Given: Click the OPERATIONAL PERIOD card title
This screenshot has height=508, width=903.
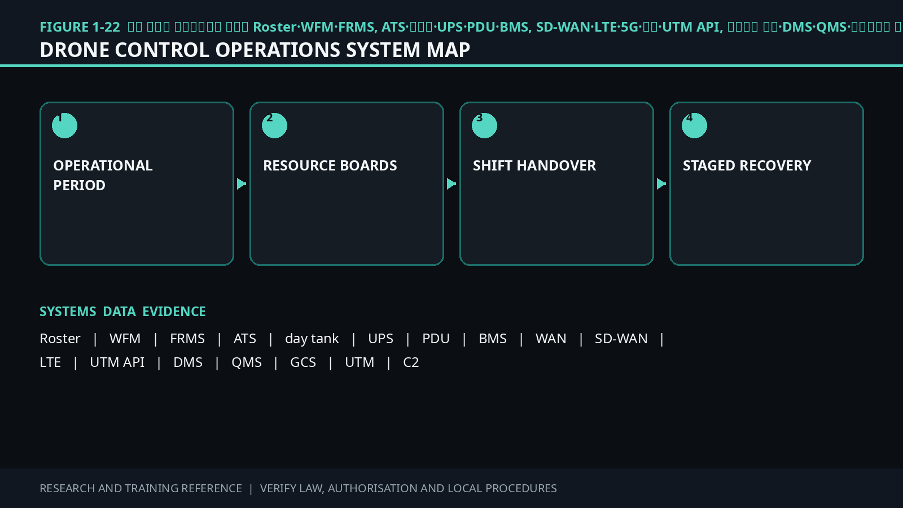Looking at the screenshot, I should coord(103,175).
